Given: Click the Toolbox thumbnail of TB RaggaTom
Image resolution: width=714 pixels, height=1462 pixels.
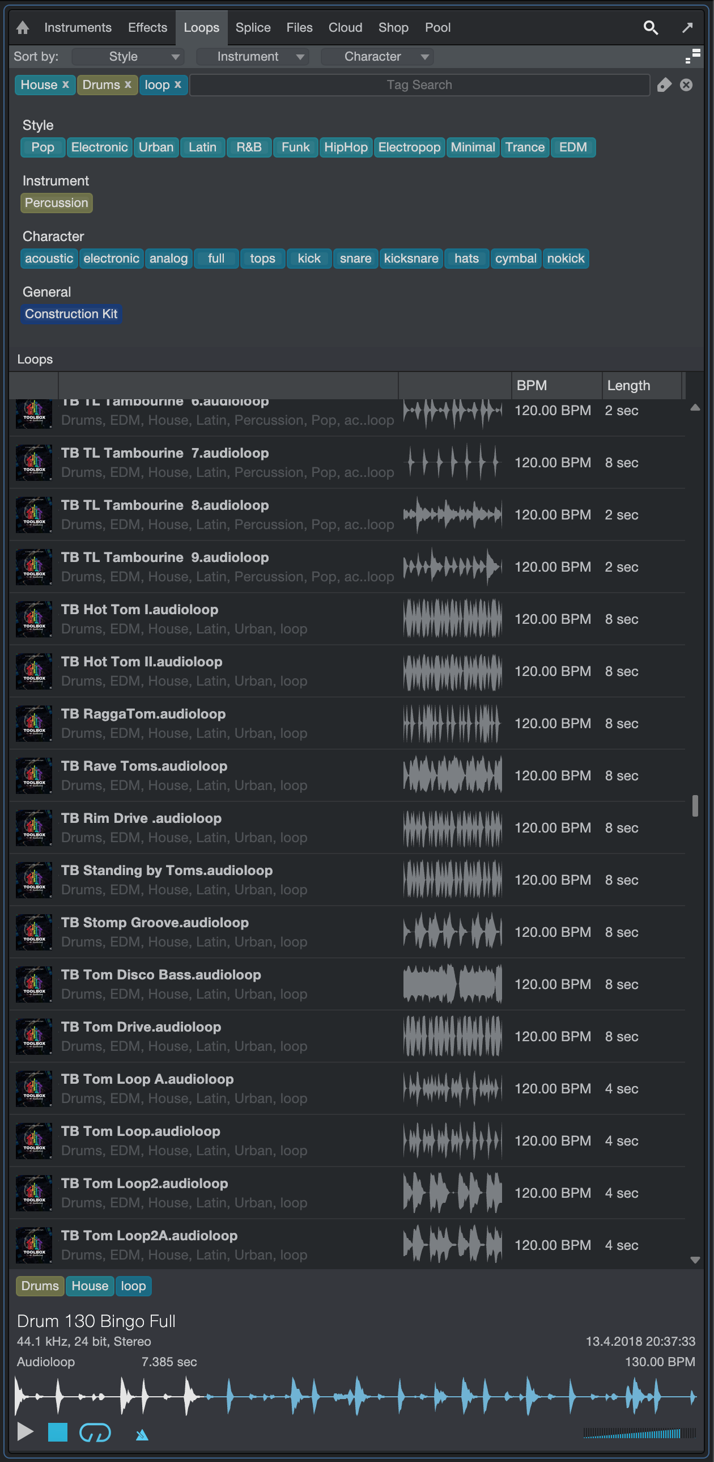Looking at the screenshot, I should click(34, 724).
